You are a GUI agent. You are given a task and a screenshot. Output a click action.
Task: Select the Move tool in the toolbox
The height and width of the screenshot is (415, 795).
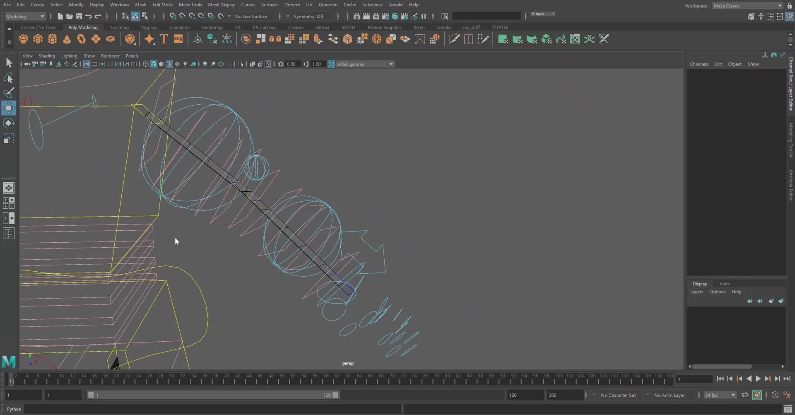click(8, 108)
